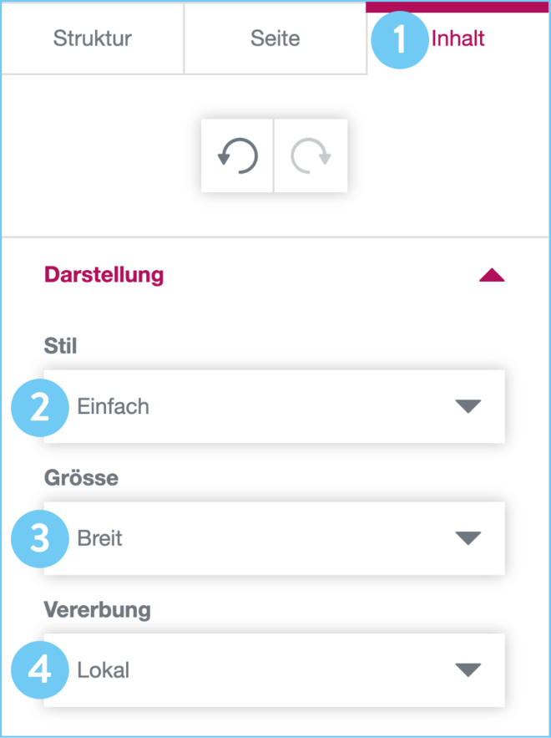This screenshot has width=551, height=738.
Task: Click the blue number 1 badge
Action: 399,39
